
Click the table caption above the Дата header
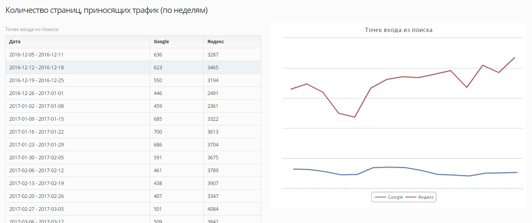(x=32, y=29)
